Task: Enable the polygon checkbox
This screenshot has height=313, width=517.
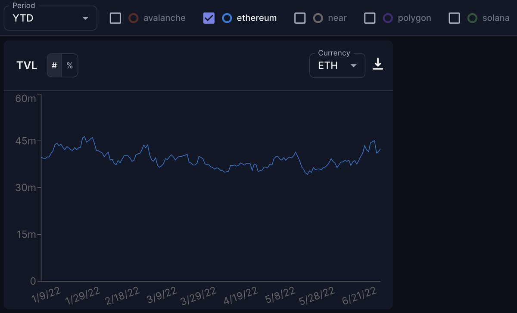Action: (370, 18)
